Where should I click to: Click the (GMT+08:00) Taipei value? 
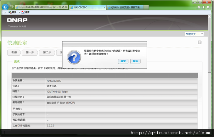click(x=57, y=92)
